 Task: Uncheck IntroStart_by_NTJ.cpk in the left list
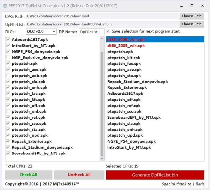(8, 46)
